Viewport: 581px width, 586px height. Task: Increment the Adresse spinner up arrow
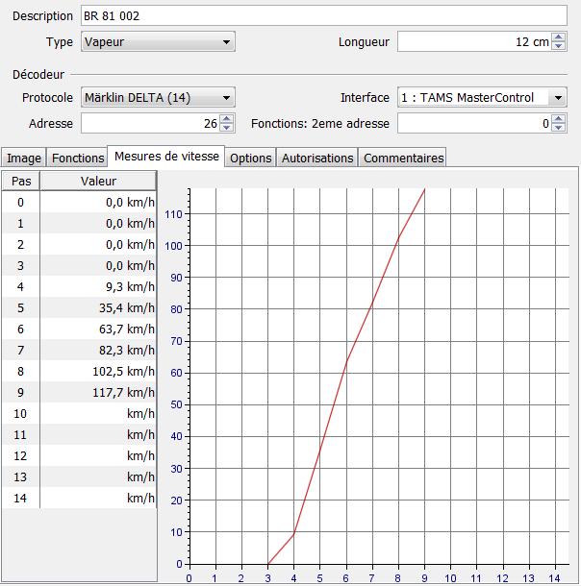tap(227, 118)
